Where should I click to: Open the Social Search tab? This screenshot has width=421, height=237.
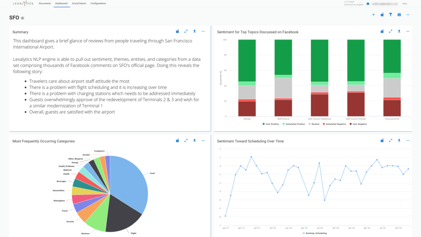point(79,3)
